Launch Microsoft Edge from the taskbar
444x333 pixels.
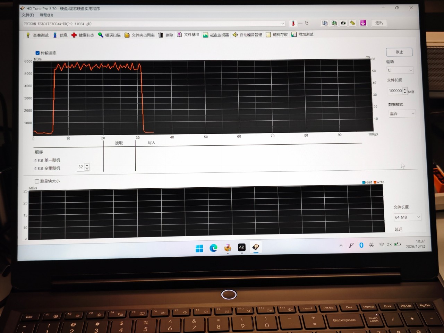213,248
